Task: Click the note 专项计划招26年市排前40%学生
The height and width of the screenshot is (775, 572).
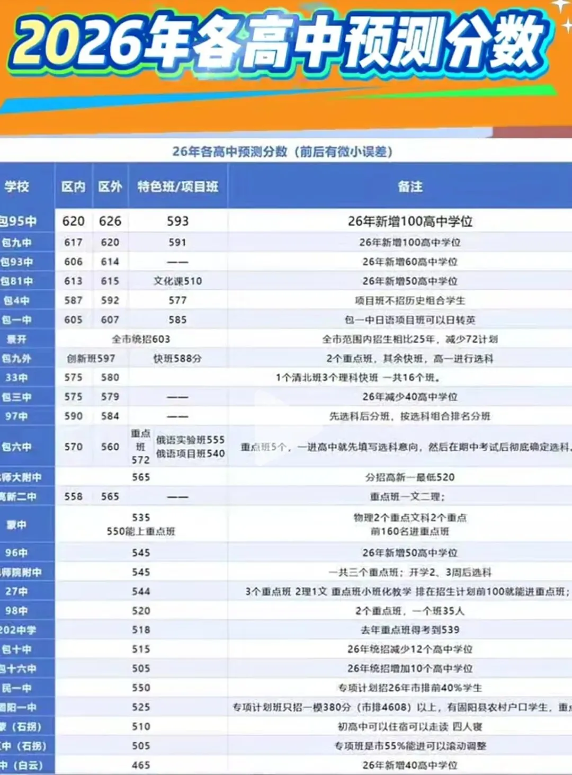Action: [410, 688]
